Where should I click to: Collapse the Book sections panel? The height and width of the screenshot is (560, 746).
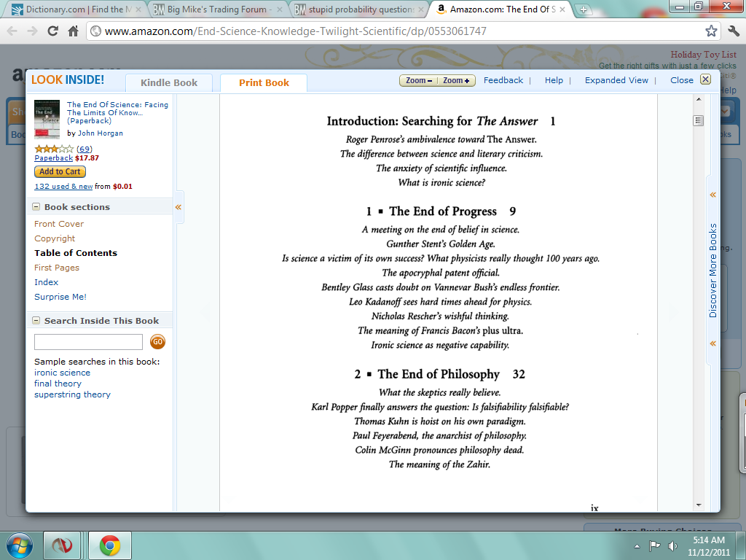coord(36,206)
